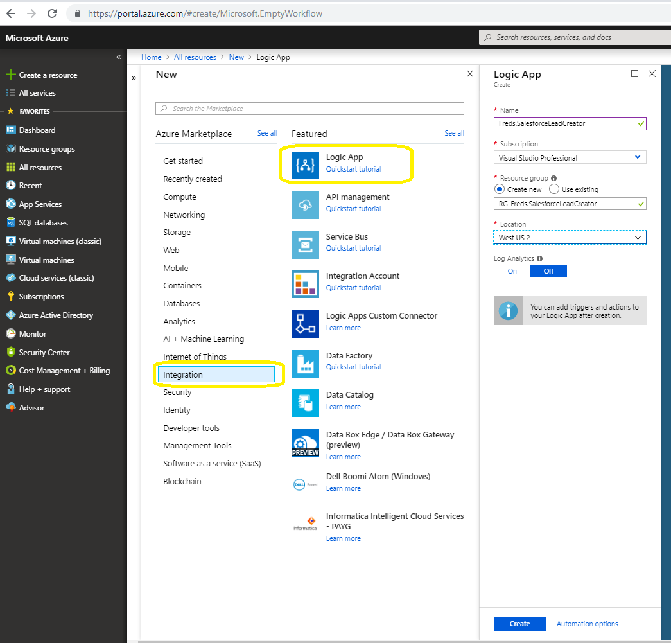Select the Databases marketplace category
The image size is (671, 643).
(x=182, y=304)
